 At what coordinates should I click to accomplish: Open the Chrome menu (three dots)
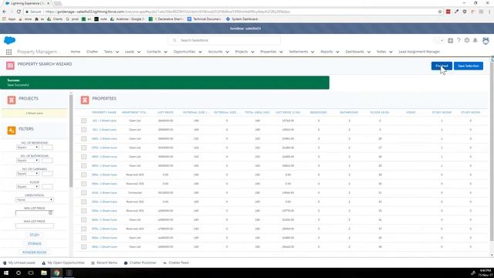click(490, 12)
